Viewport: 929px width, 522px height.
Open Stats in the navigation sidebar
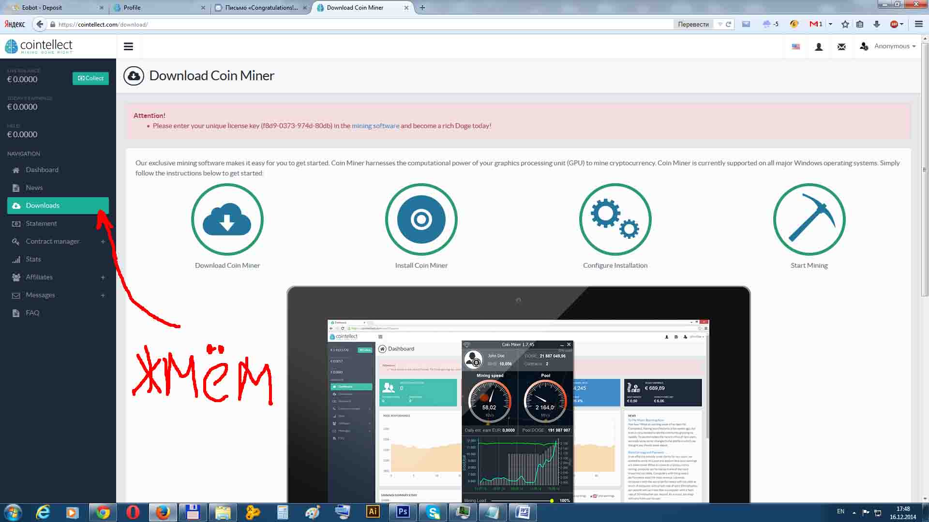tap(58, 259)
